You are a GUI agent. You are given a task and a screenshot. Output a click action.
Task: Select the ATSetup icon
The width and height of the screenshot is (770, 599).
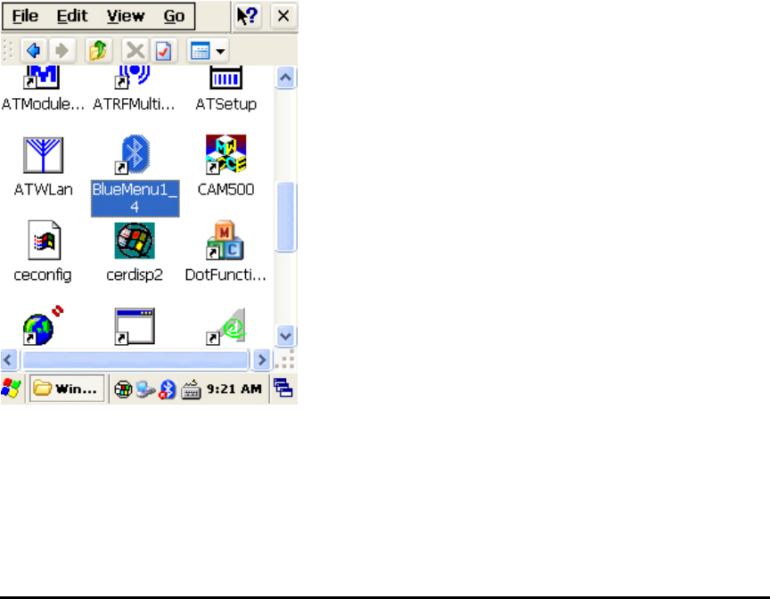(x=225, y=78)
